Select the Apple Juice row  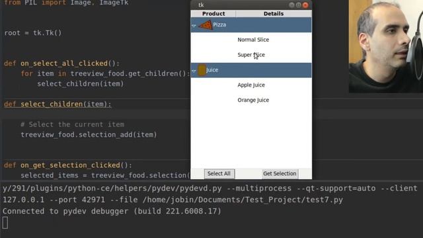(x=251, y=85)
